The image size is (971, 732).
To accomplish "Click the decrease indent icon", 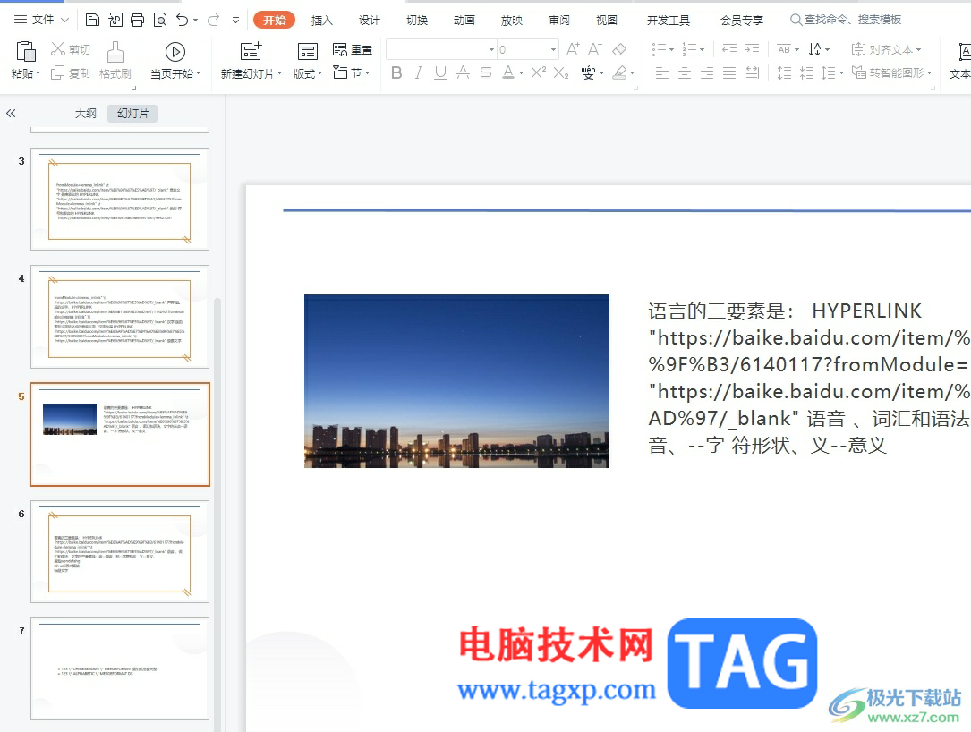I will [729, 49].
